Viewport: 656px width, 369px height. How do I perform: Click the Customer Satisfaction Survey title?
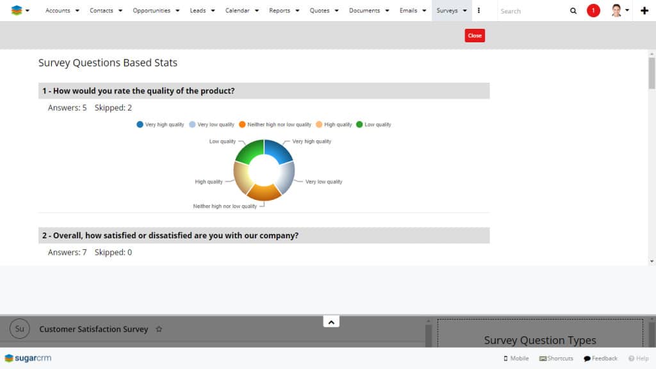[94, 329]
